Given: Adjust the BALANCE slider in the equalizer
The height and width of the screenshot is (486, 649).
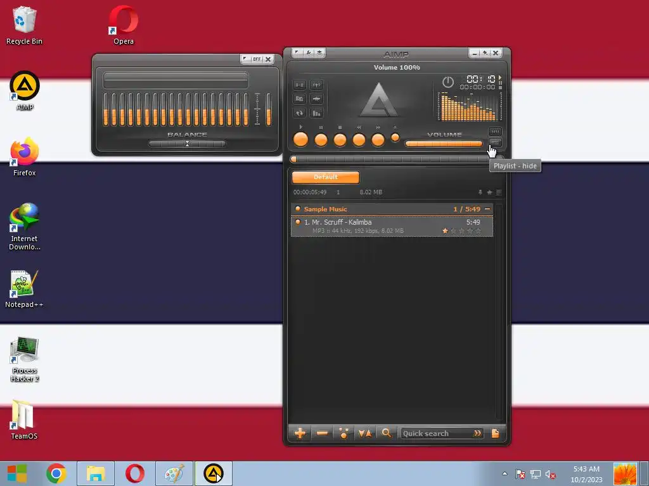Looking at the screenshot, I should (x=187, y=144).
